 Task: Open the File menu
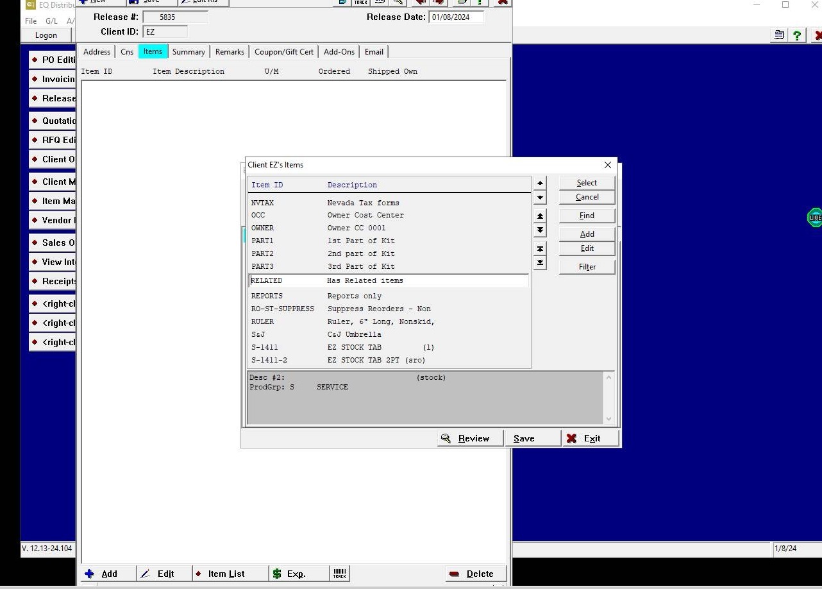31,21
